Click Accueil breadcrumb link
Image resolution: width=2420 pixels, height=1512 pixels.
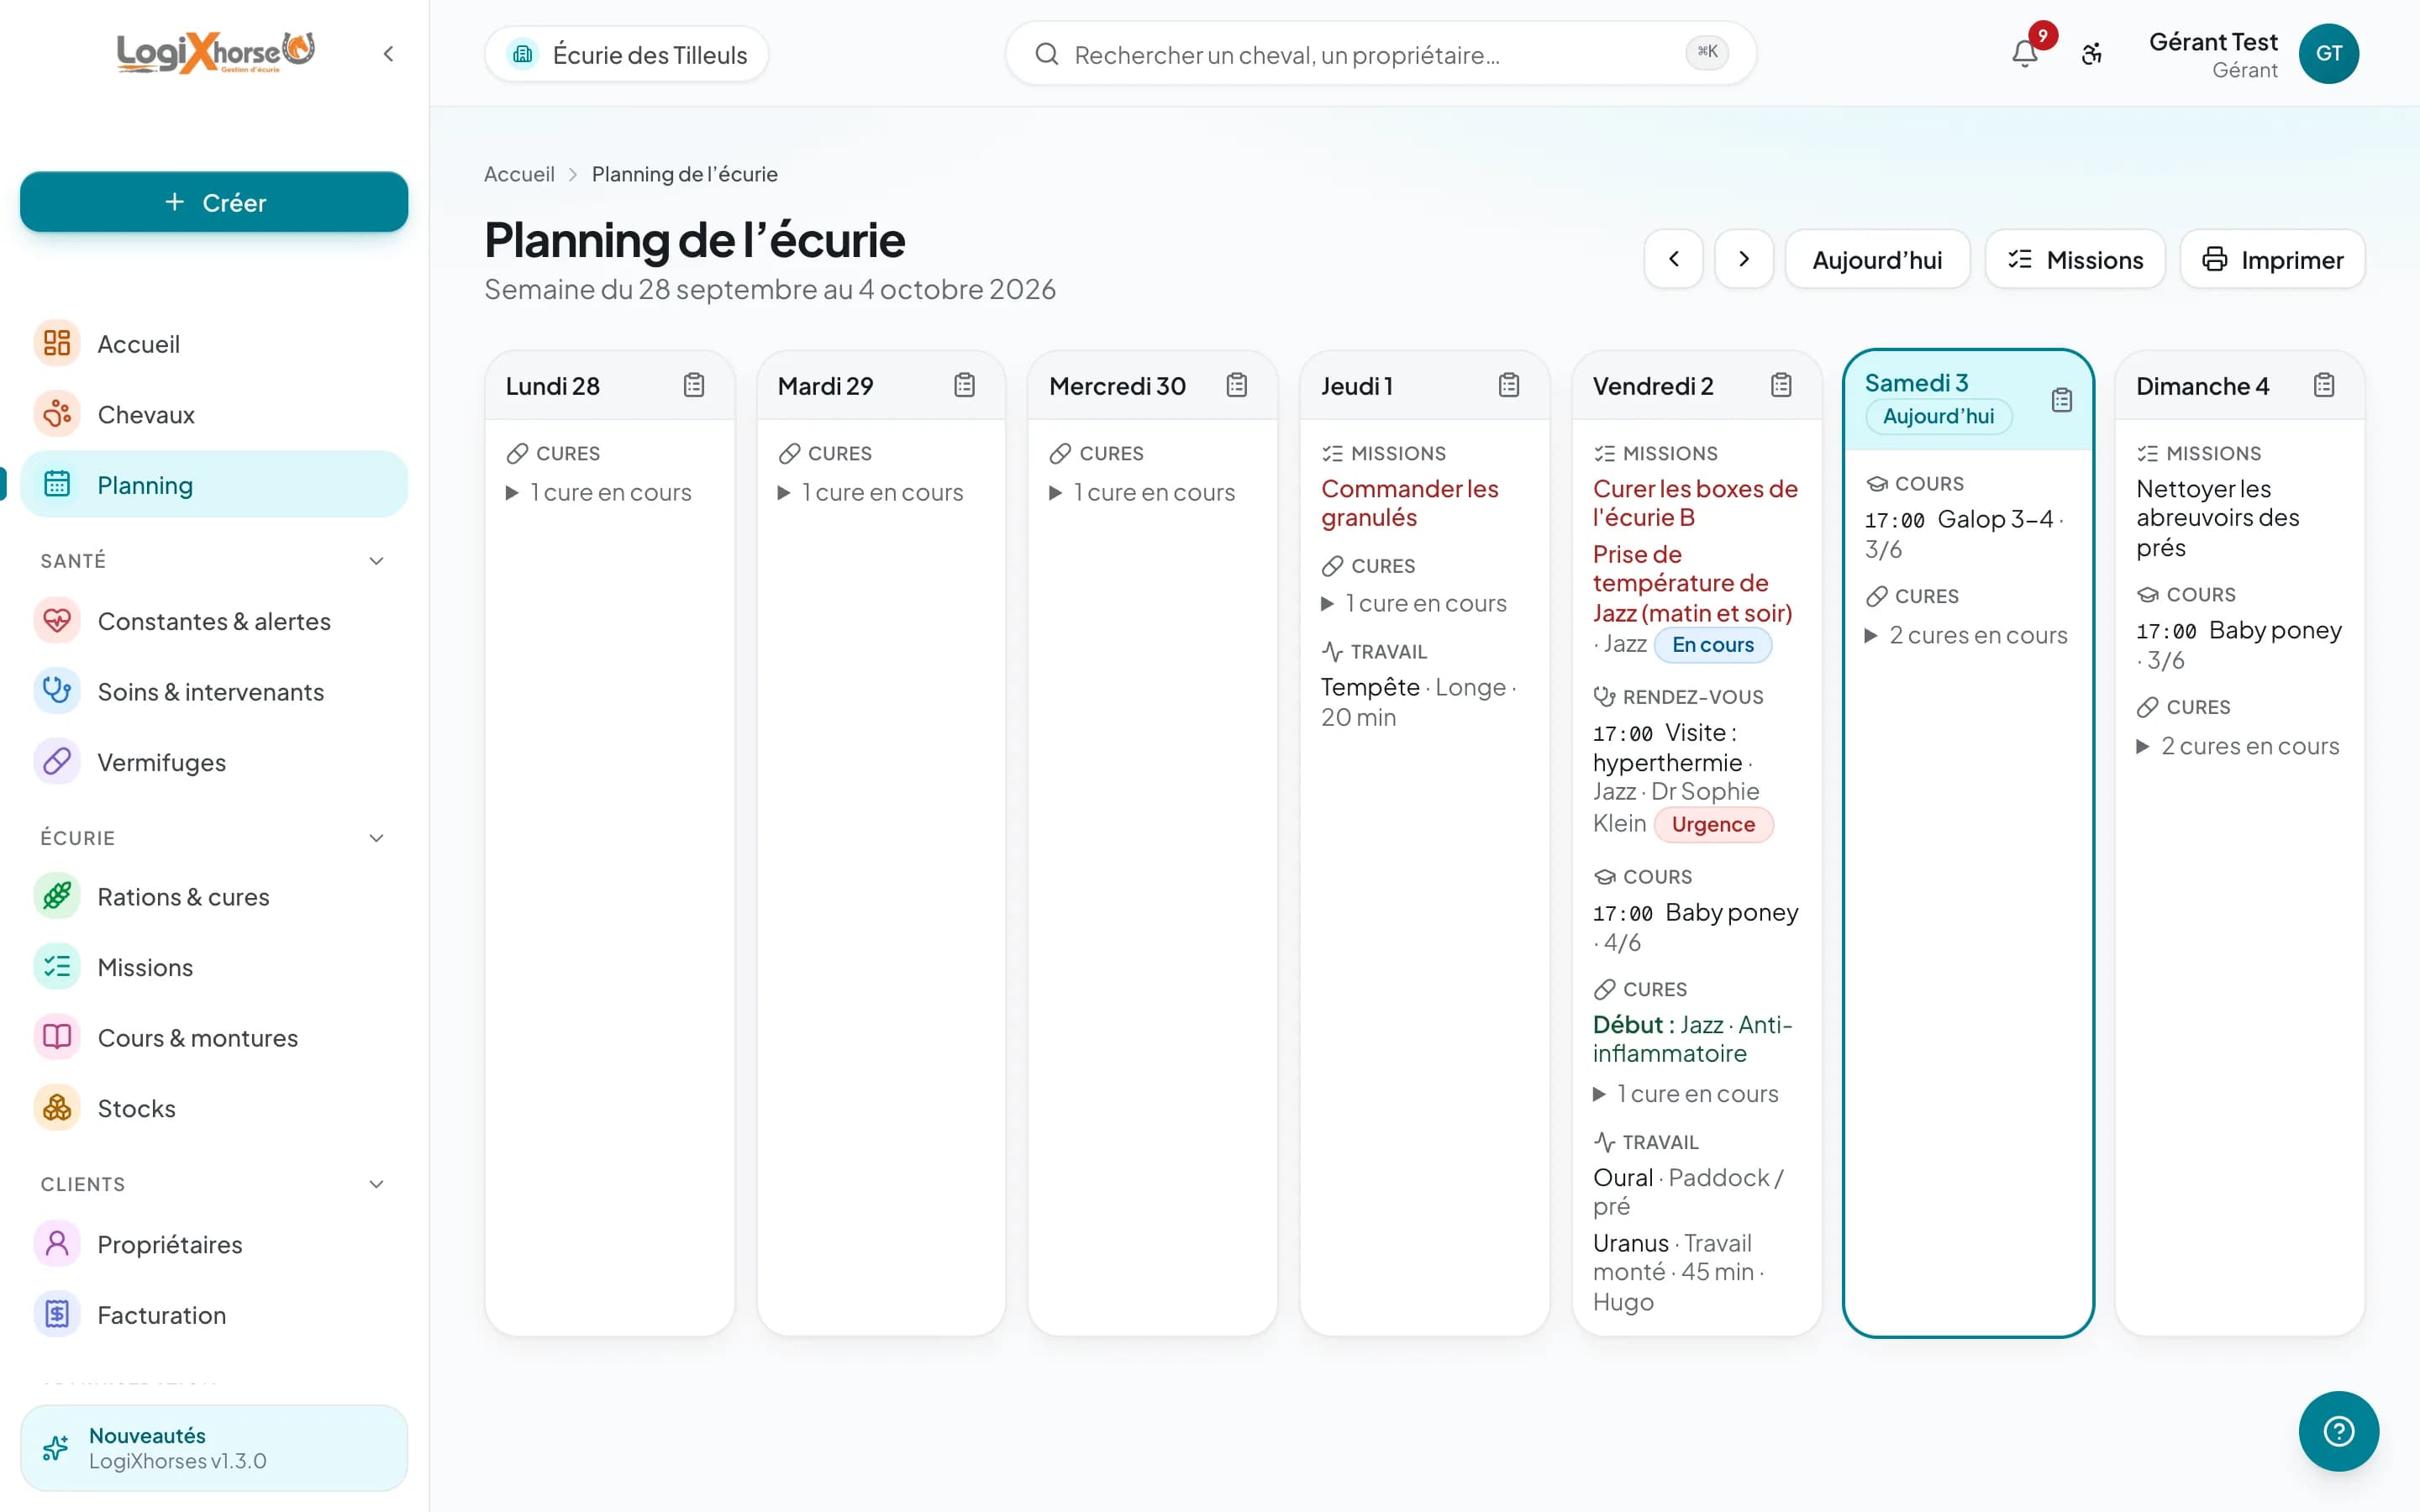click(x=519, y=174)
